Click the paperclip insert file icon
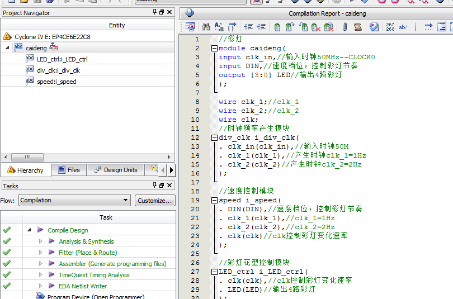This screenshot has width=453, height=299. (345, 27)
